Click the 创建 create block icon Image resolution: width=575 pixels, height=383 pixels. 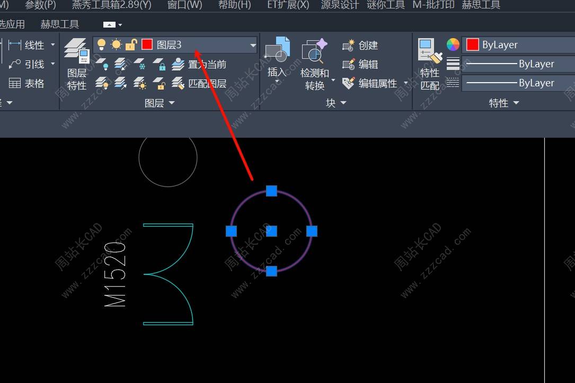point(349,46)
